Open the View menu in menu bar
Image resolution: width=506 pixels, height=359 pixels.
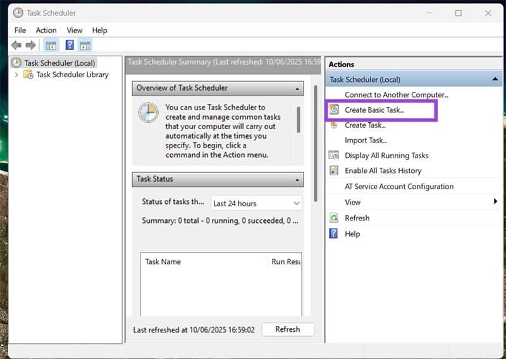pos(75,30)
